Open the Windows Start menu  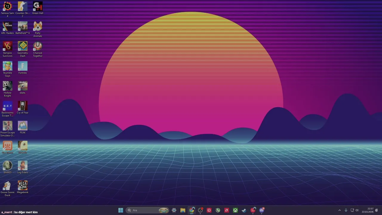pos(121,210)
